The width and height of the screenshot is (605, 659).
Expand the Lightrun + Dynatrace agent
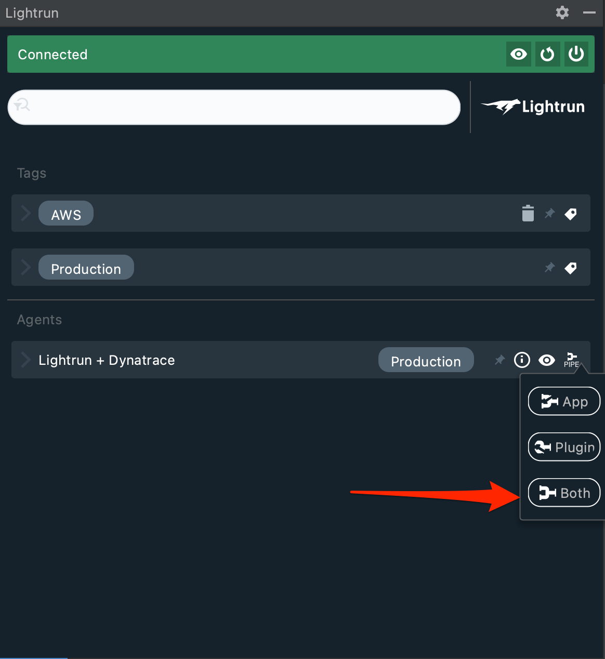click(x=25, y=360)
